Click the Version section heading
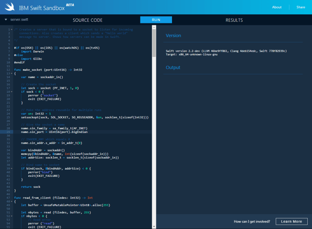 [174, 35]
